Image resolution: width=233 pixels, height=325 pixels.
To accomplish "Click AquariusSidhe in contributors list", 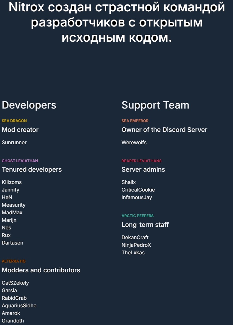I will click(19, 305).
